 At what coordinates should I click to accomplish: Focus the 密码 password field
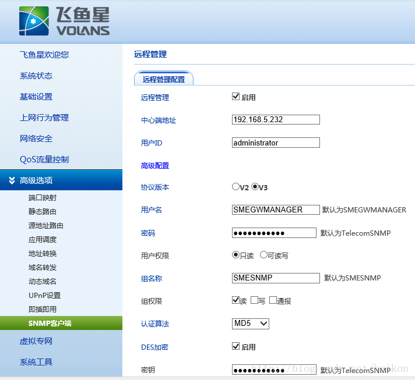click(274, 233)
